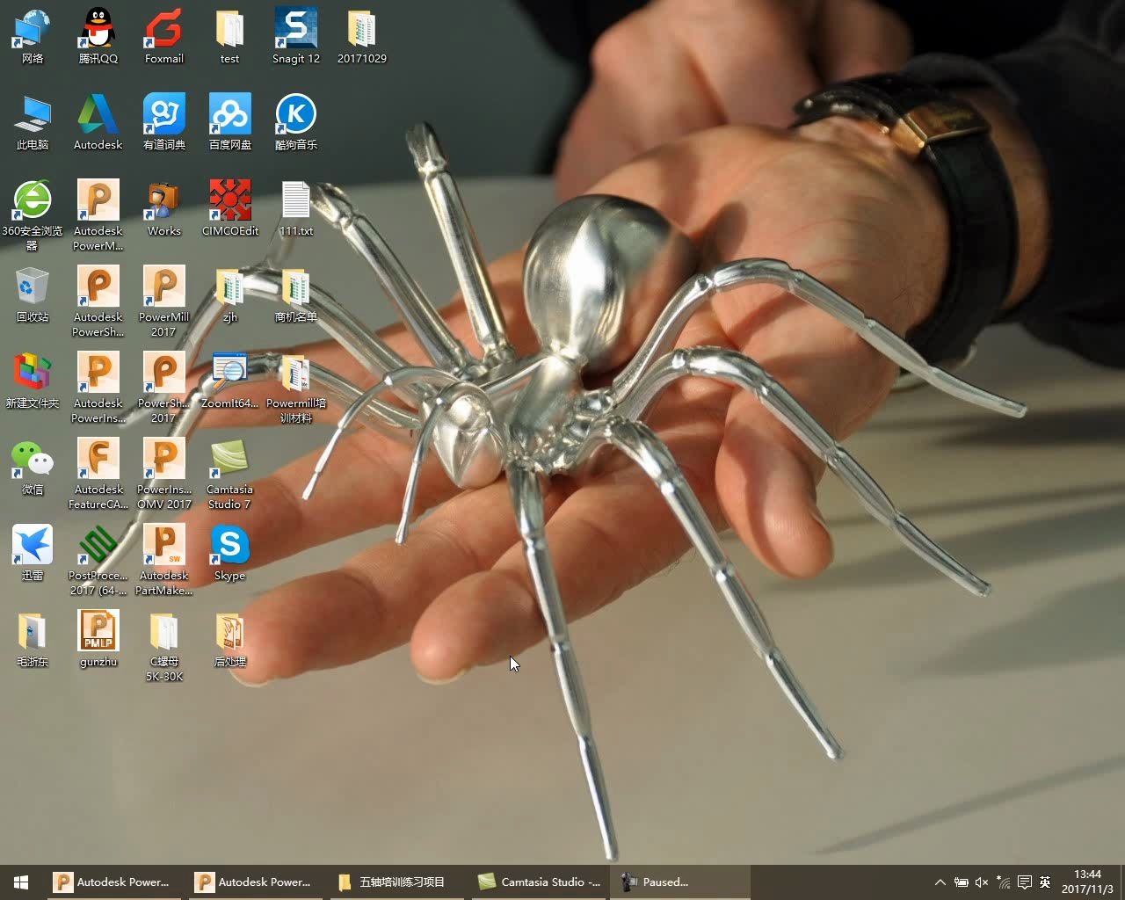Select the gunzhu PMLP file
The width and height of the screenshot is (1125, 900).
(98, 639)
